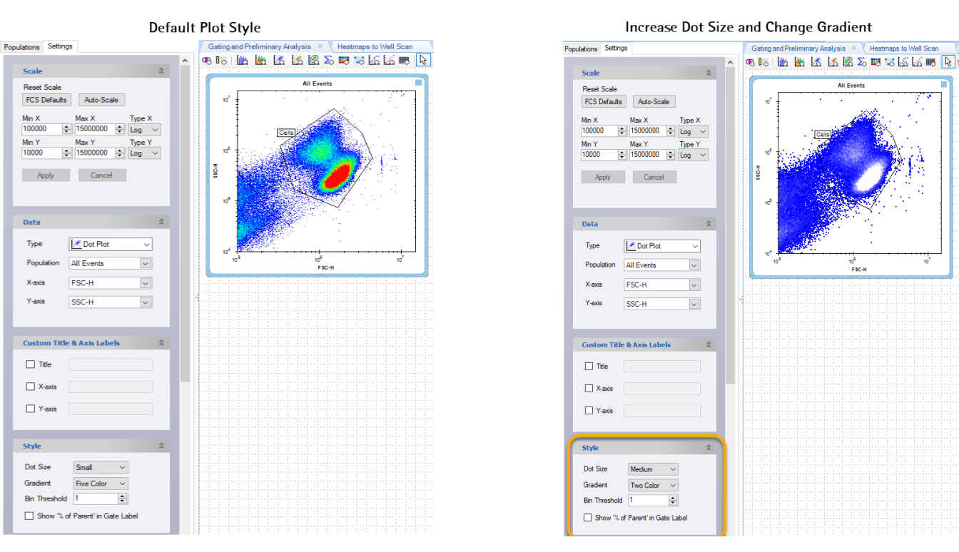The width and height of the screenshot is (959, 552).
Task: Check Show % of Parent in Default Plot Style panel
Action: (29, 516)
